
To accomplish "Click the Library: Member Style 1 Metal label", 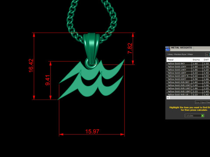I will tap(180, 55).
